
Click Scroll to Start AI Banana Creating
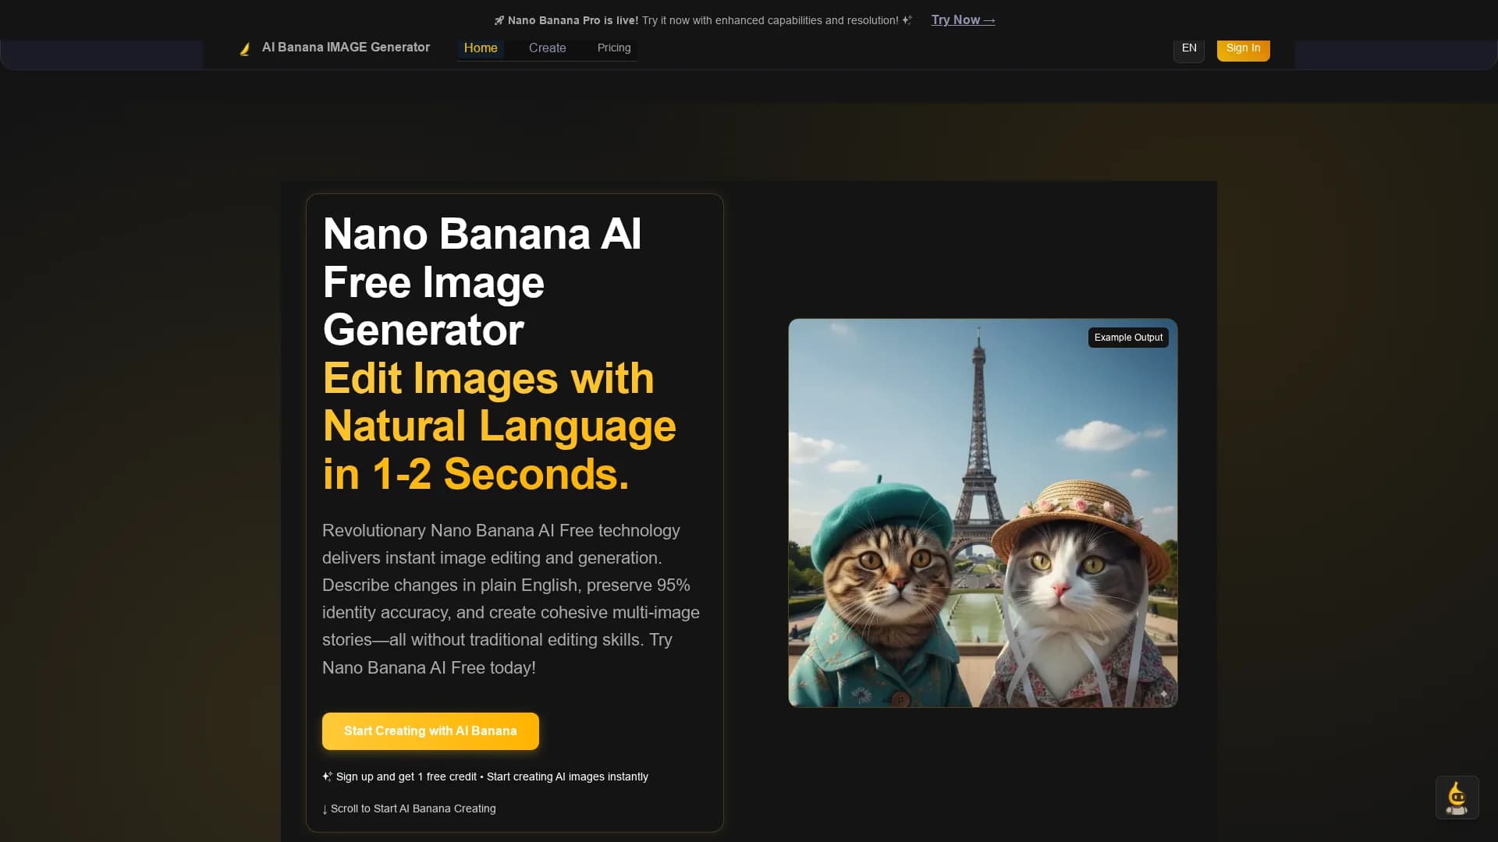(x=409, y=808)
